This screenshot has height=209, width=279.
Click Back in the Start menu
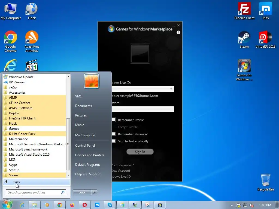coord(36,182)
